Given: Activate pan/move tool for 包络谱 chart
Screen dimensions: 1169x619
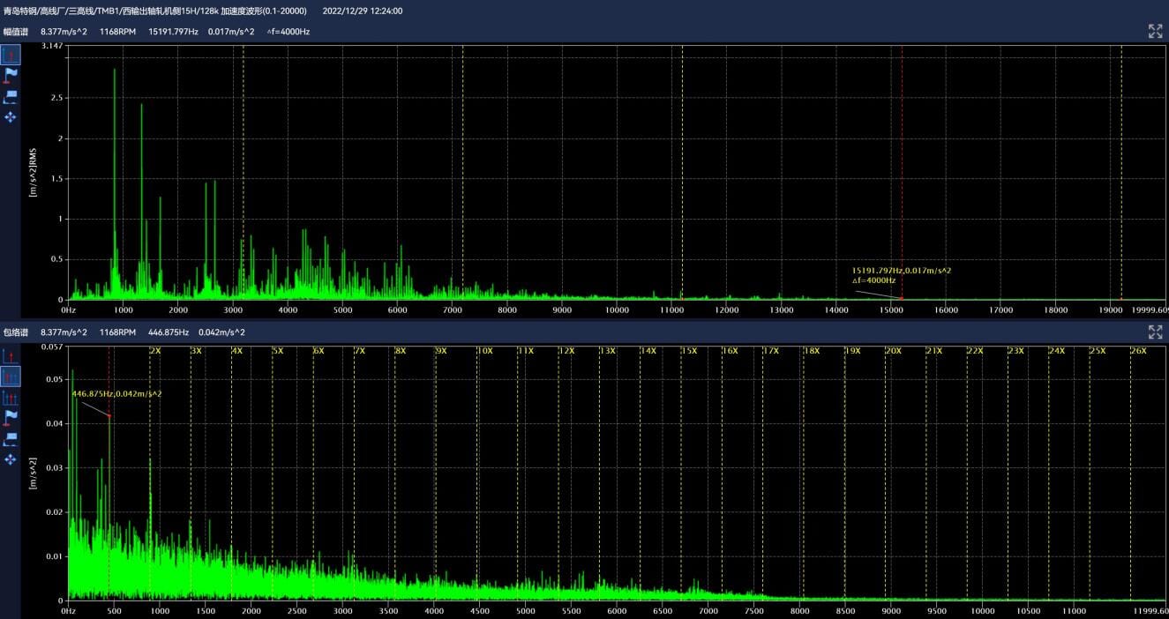Looking at the screenshot, I should (x=11, y=459).
